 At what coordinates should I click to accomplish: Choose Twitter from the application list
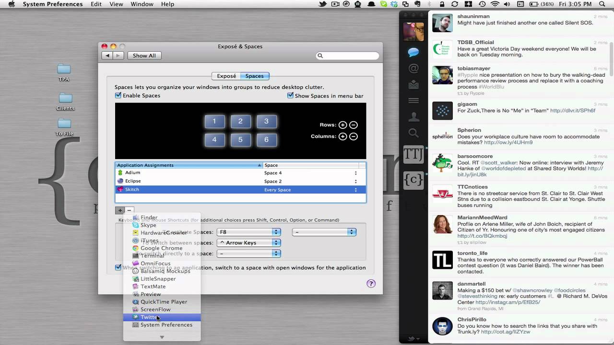click(x=162, y=317)
